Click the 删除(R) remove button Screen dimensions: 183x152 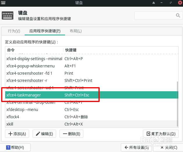coord(71,134)
